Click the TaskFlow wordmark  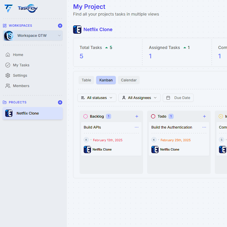click(x=28, y=8)
